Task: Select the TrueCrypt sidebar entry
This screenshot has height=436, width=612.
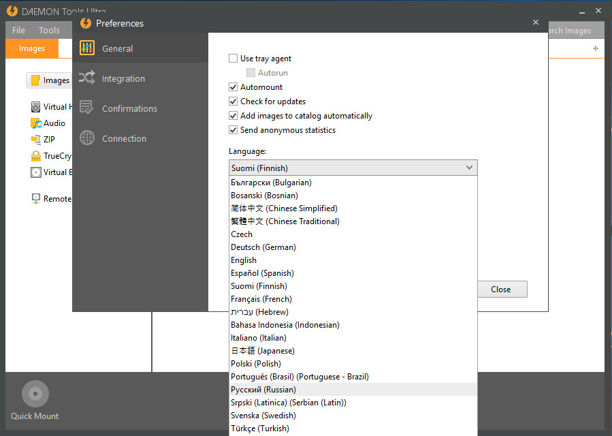Action: pyautogui.click(x=57, y=156)
